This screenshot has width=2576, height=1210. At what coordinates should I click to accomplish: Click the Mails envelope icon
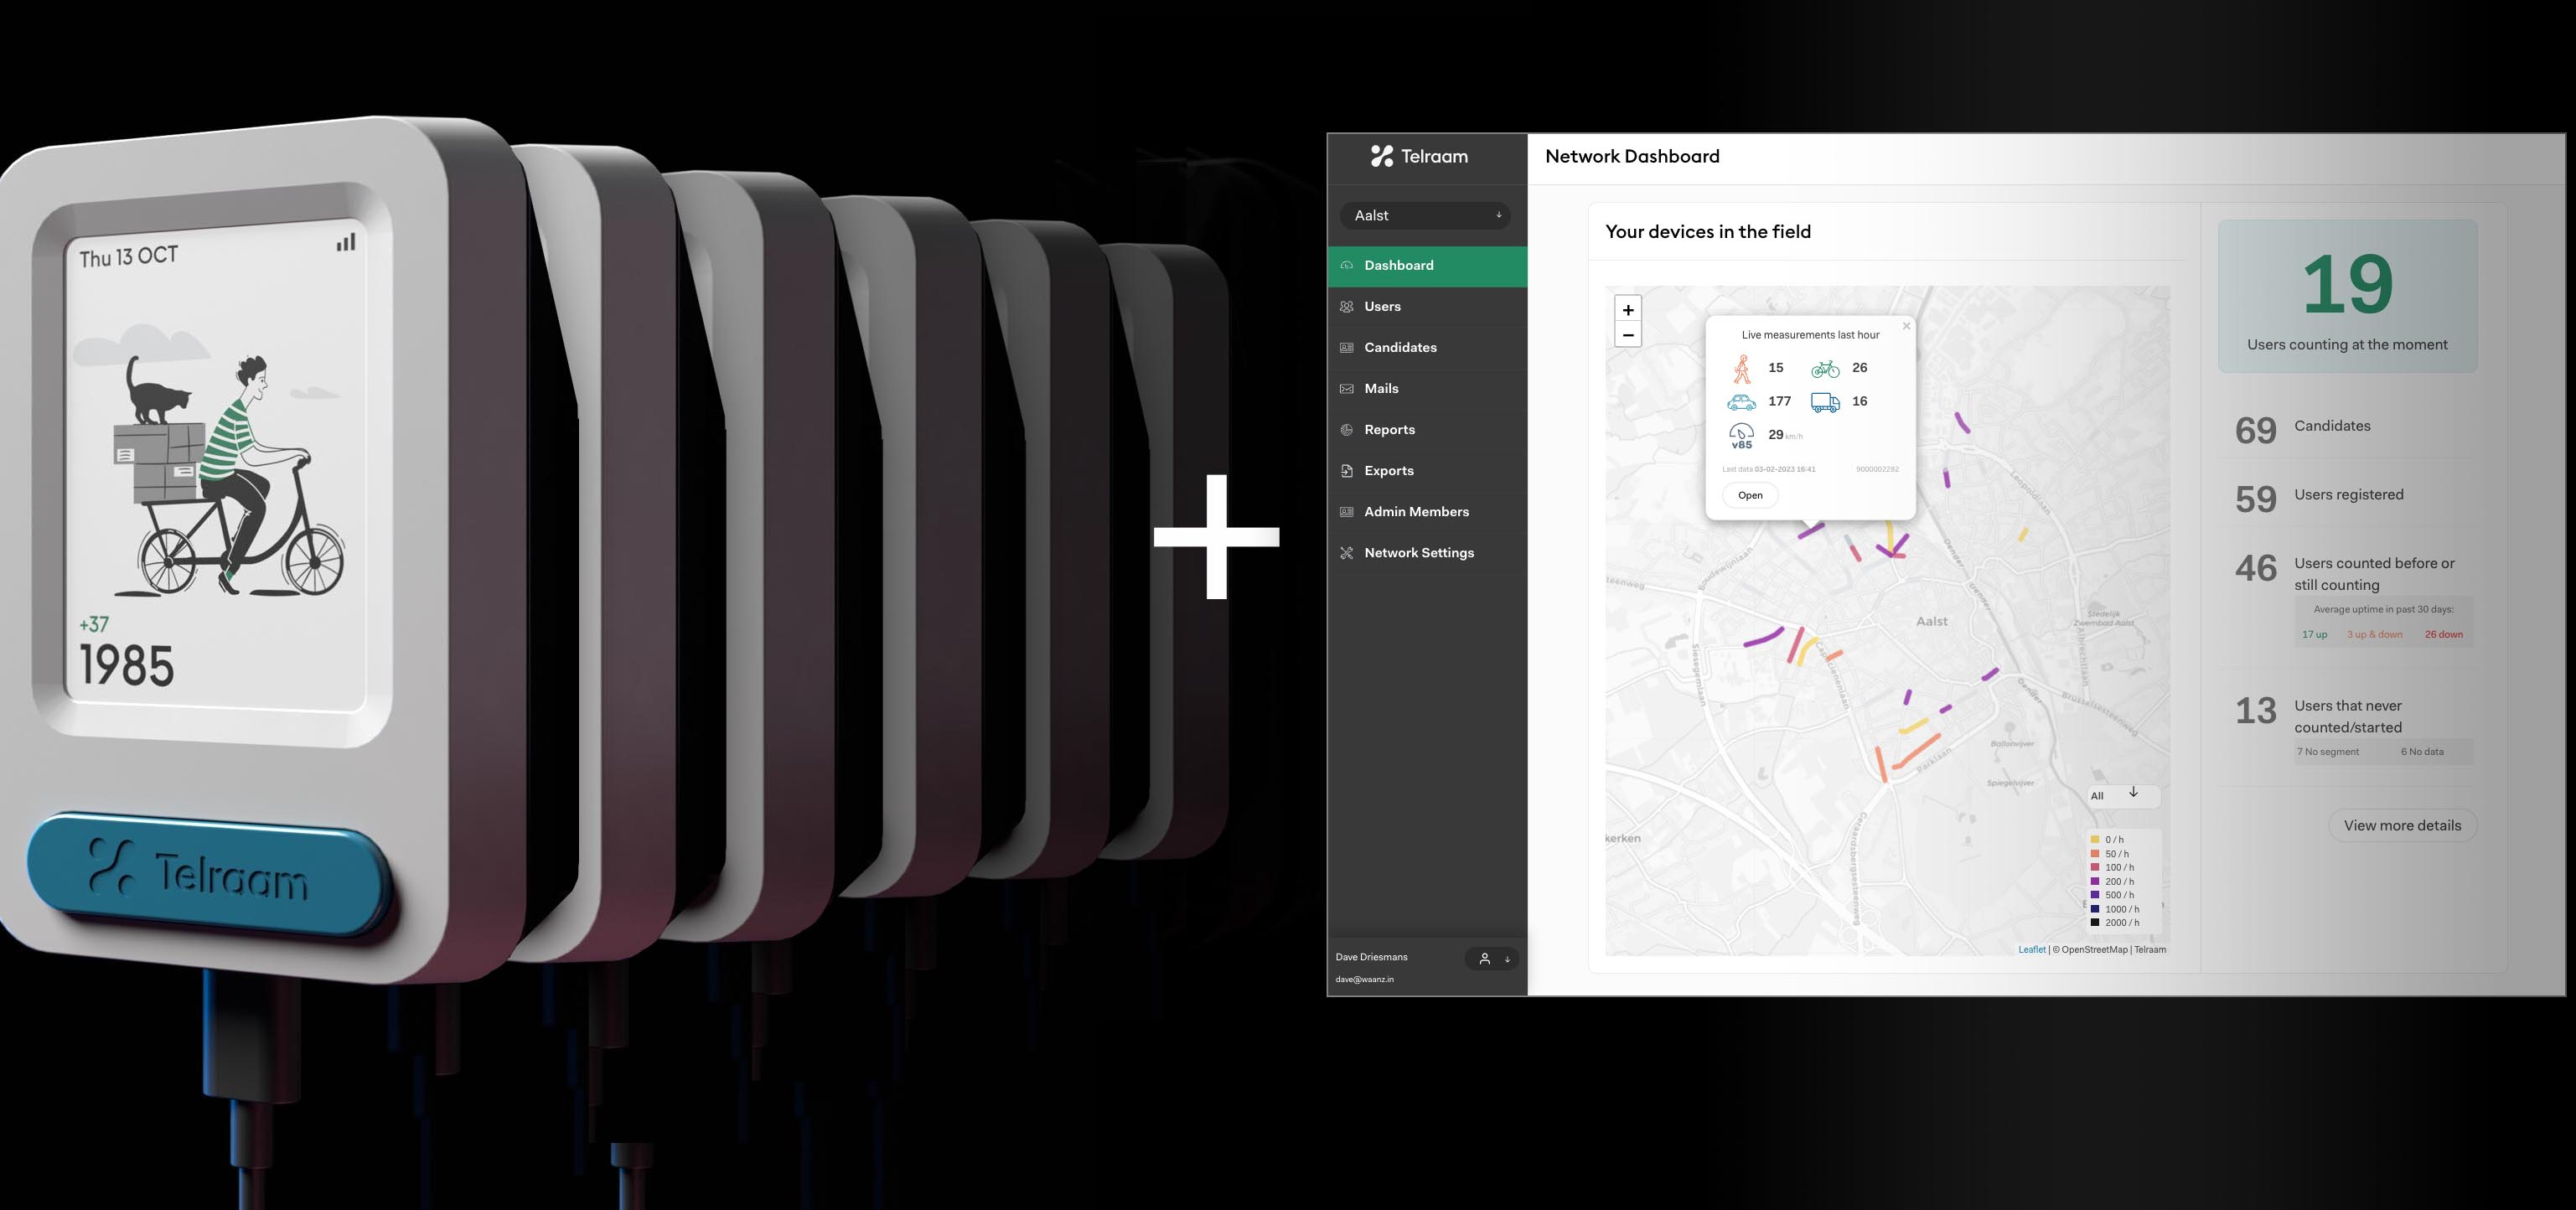coord(1346,389)
